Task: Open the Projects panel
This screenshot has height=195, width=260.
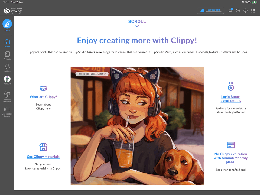Action: tap(7, 55)
